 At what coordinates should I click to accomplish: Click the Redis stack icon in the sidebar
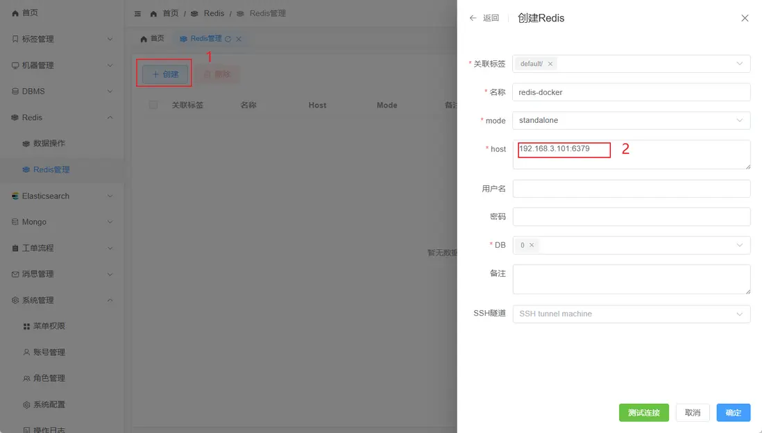pyautogui.click(x=15, y=117)
